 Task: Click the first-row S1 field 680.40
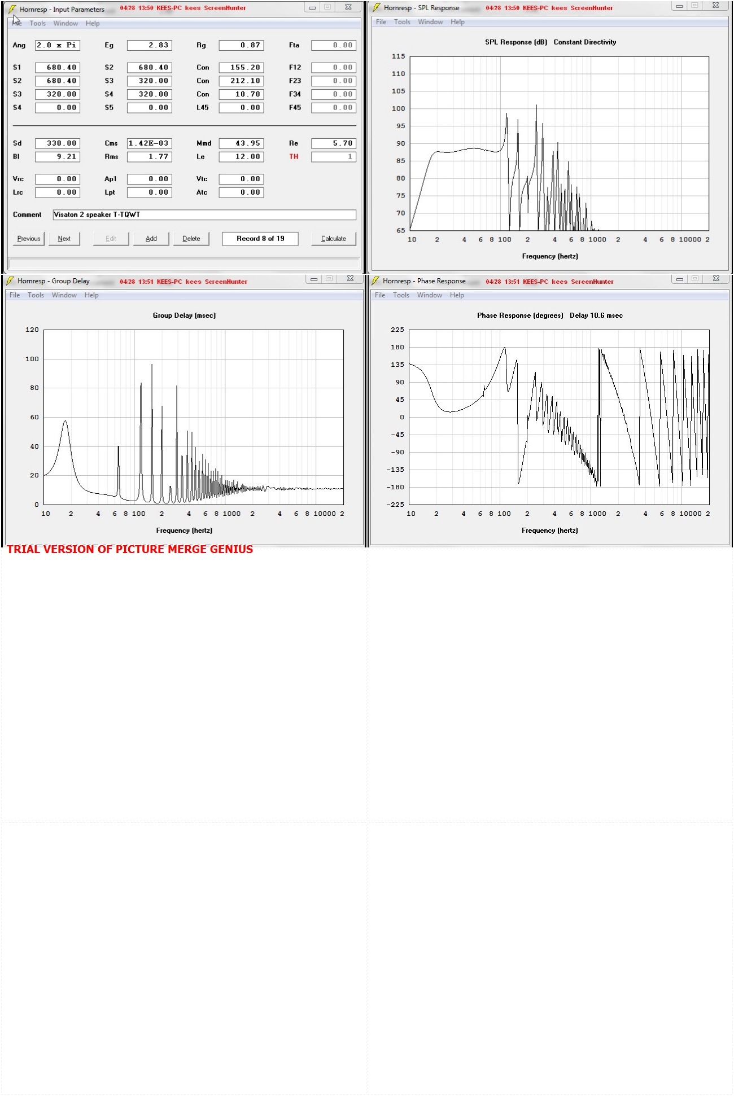pos(58,67)
